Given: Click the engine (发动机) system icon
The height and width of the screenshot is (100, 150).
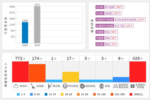Looking at the screenshot, I should coord(15,86).
